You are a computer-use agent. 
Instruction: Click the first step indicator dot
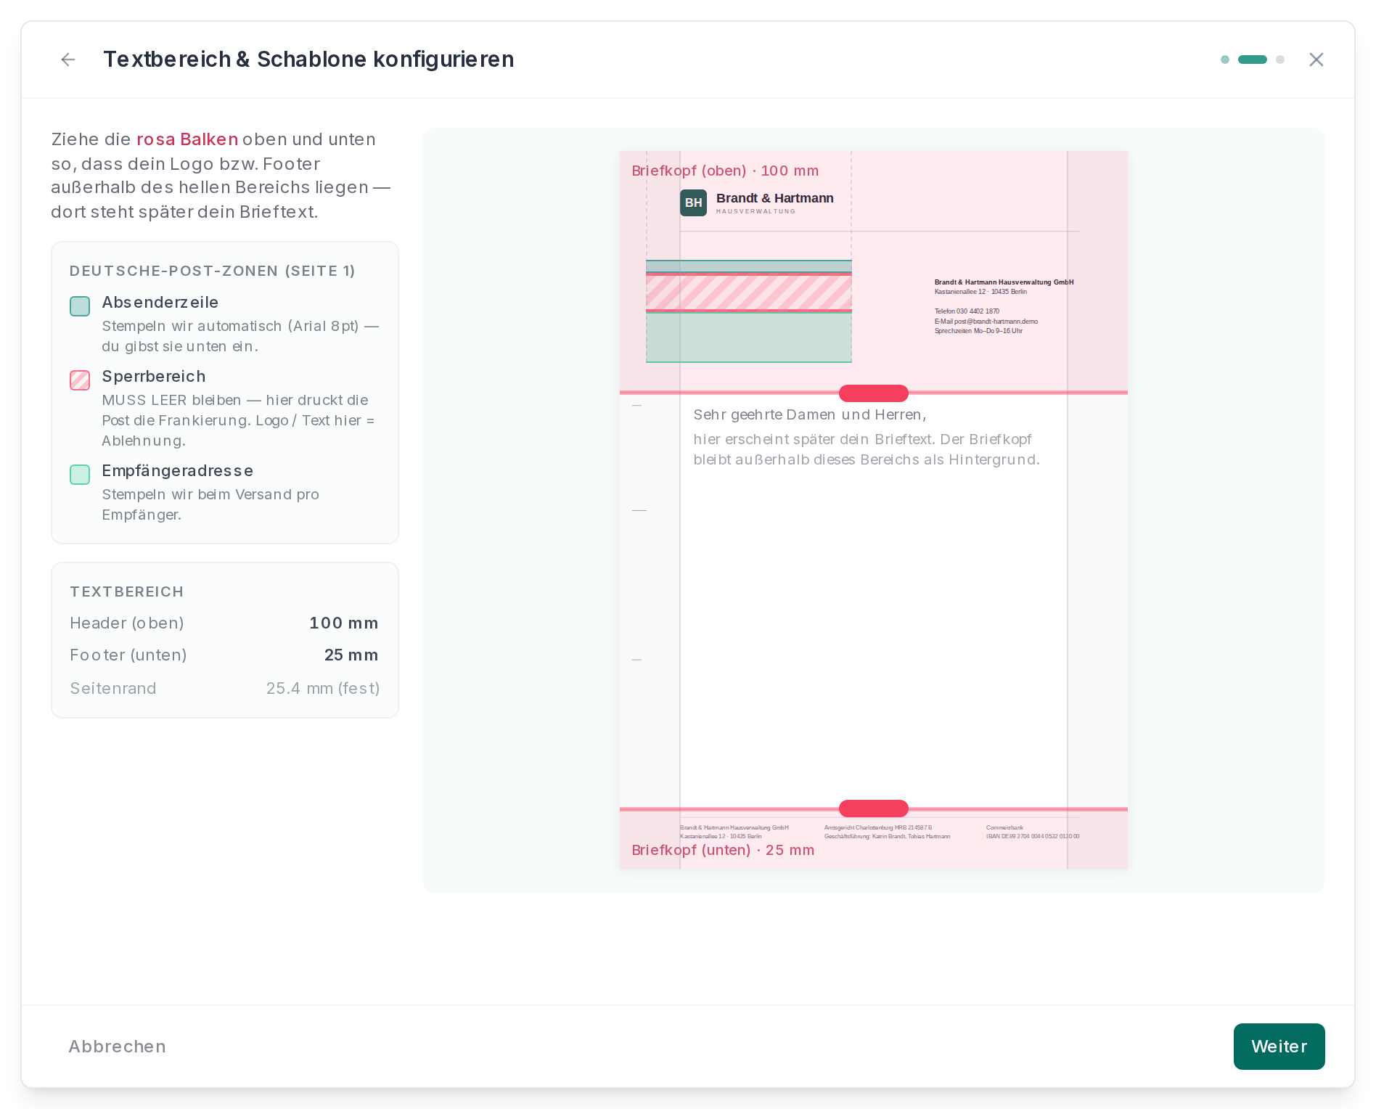(x=1225, y=60)
